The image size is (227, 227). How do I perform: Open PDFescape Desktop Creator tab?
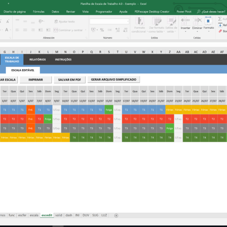[x=152, y=12]
